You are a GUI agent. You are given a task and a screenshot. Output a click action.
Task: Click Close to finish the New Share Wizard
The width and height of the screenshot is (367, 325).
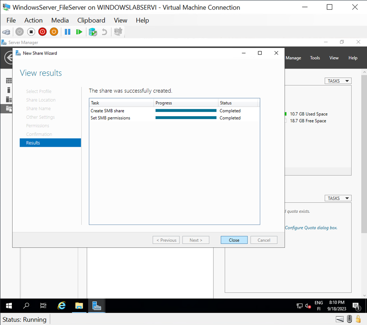coord(234,240)
